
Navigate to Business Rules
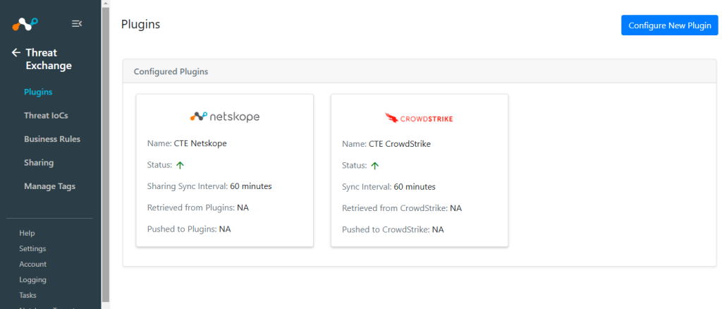pyautogui.click(x=52, y=139)
